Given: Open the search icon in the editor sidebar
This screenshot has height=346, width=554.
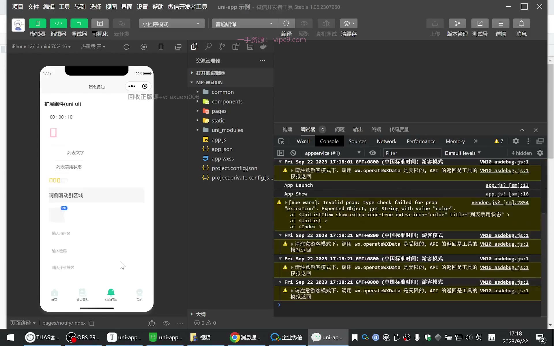Looking at the screenshot, I should click(x=208, y=46).
